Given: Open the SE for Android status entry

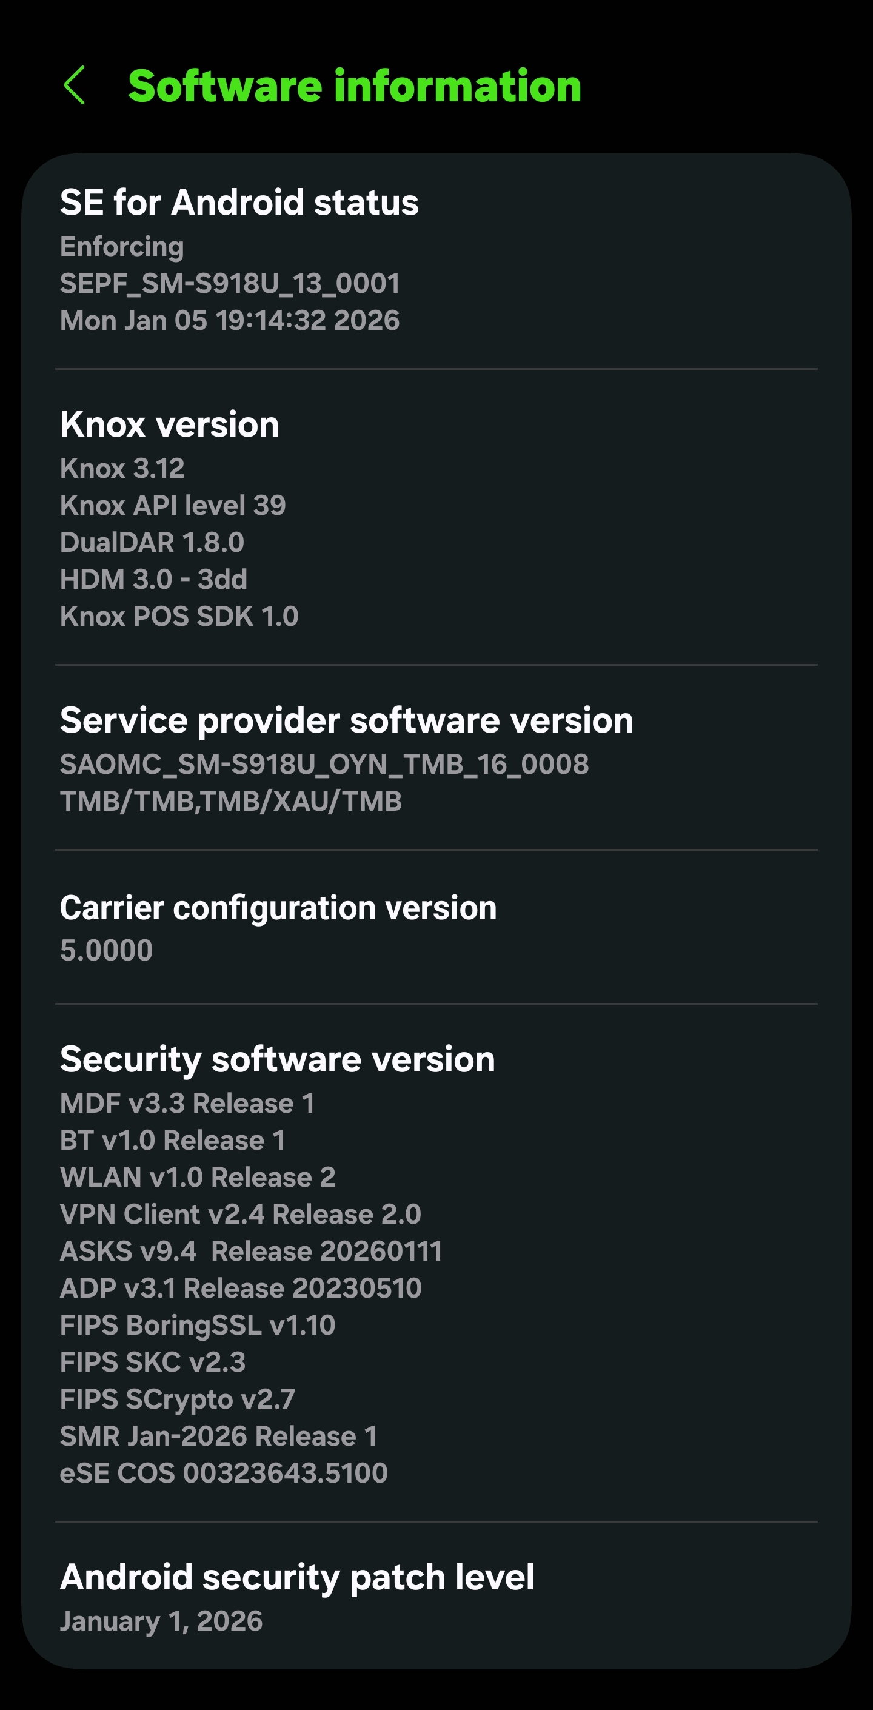Looking at the screenshot, I should click(239, 203).
